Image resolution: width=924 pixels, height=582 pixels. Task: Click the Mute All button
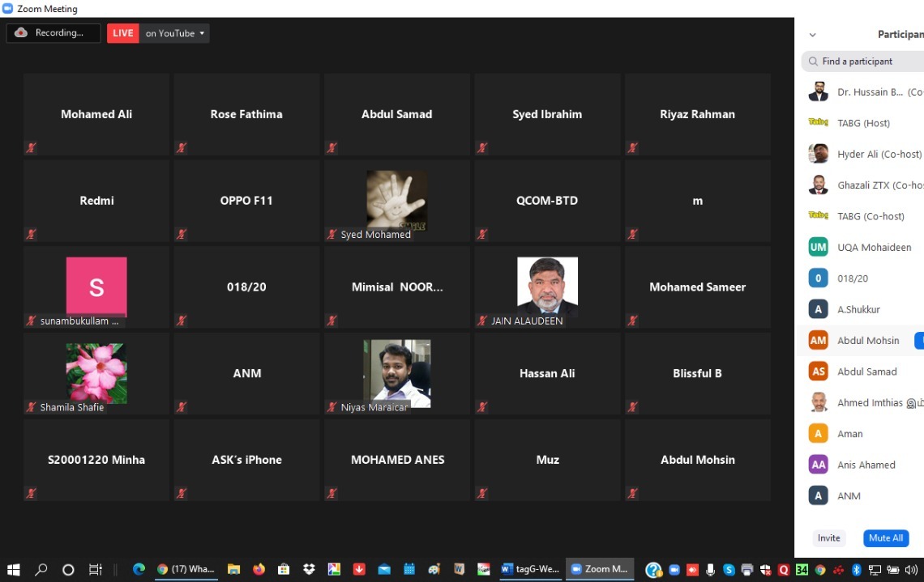click(885, 538)
